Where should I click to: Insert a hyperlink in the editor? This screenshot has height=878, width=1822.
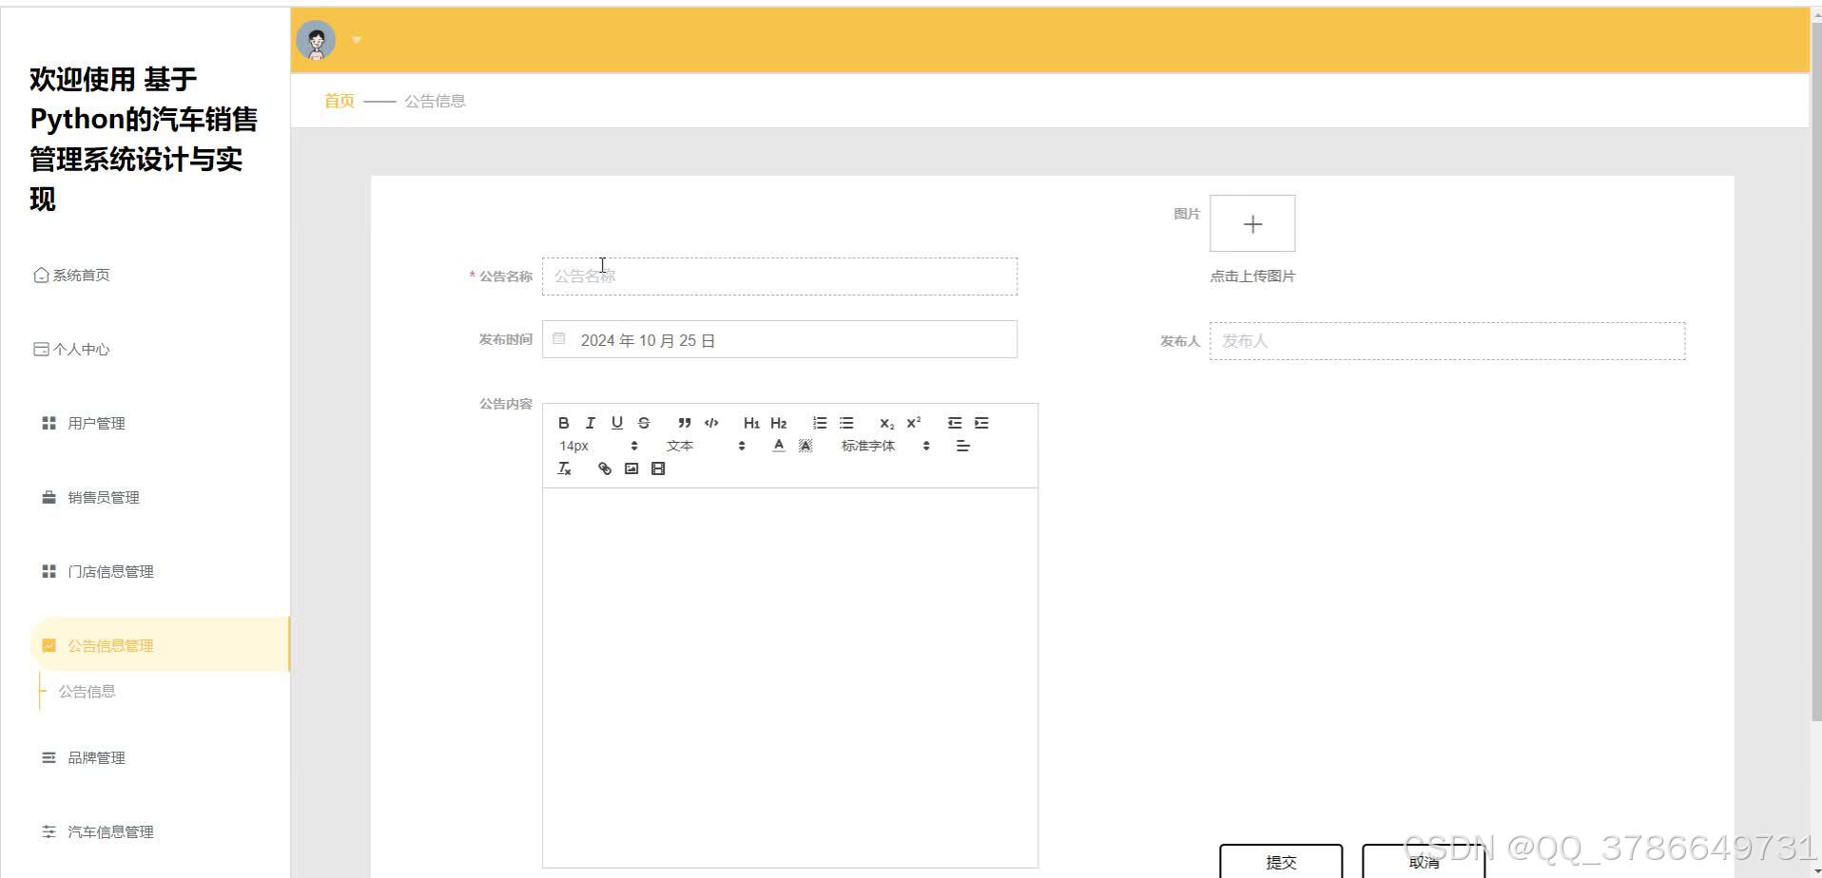pos(604,468)
